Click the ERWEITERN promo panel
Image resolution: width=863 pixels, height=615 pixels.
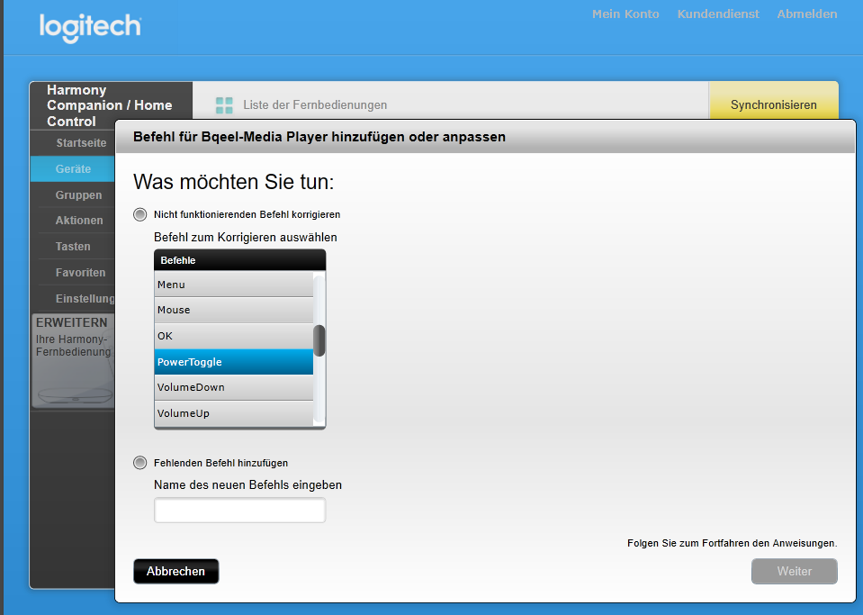pyautogui.click(x=73, y=361)
